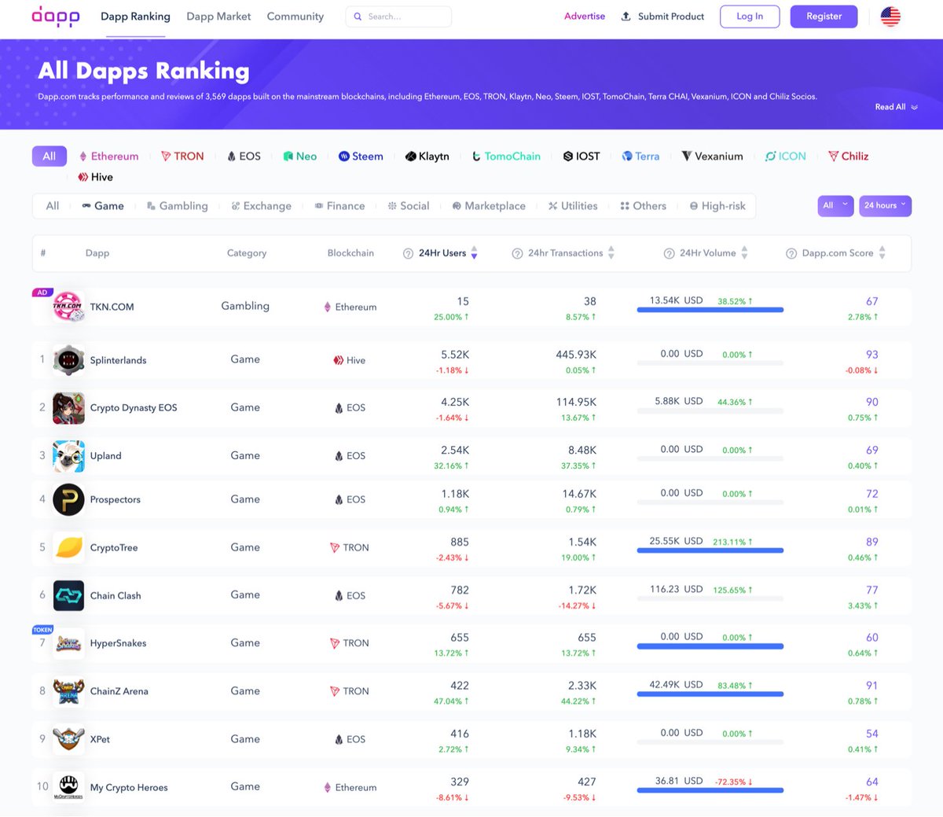Select Finance category filter

point(339,206)
